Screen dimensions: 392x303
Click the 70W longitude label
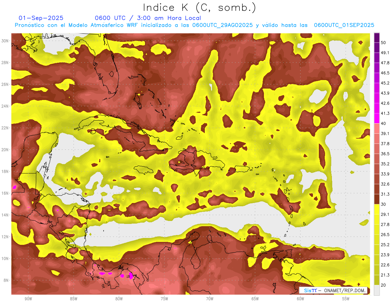210,299
